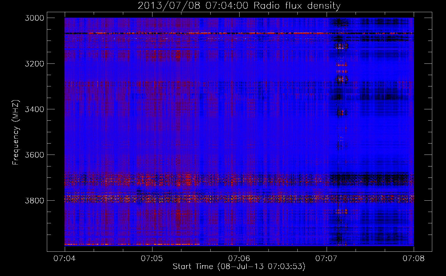Click the 'Start Time (08-Jul-13 07:03:53)' axis title
This screenshot has width=446, height=276.
(x=239, y=267)
